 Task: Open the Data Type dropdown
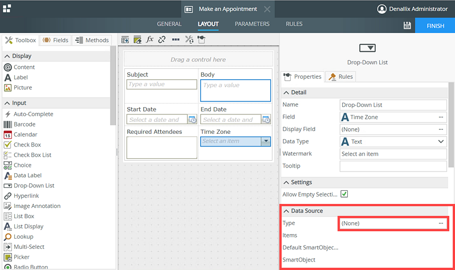coord(441,142)
